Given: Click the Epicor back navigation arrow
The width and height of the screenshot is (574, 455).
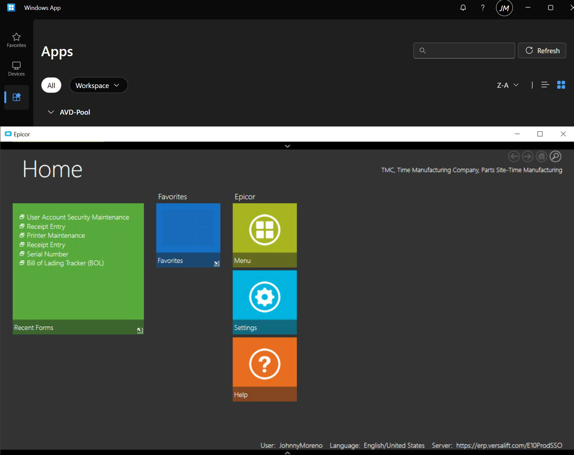Looking at the screenshot, I should tap(514, 156).
